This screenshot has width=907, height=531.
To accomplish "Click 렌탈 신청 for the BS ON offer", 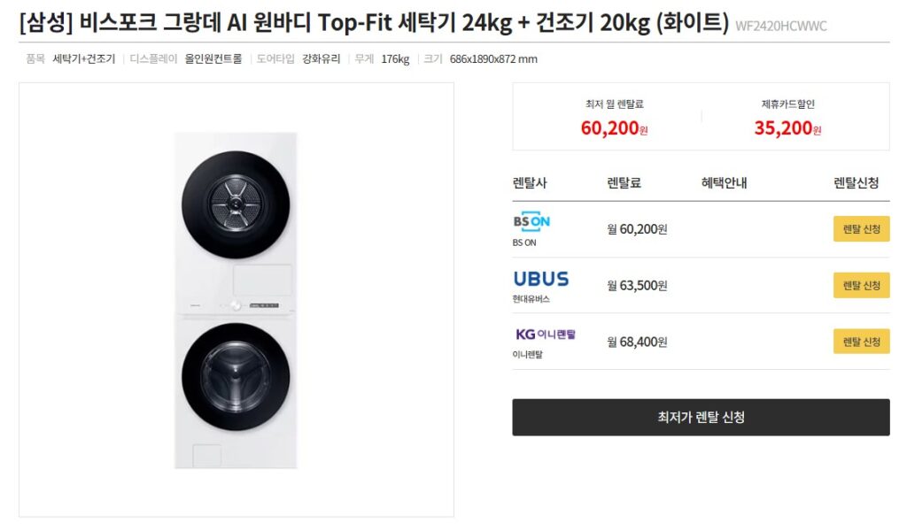I will point(860,228).
